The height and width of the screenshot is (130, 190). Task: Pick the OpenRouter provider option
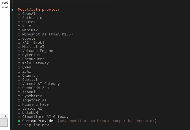(x=33, y=59)
